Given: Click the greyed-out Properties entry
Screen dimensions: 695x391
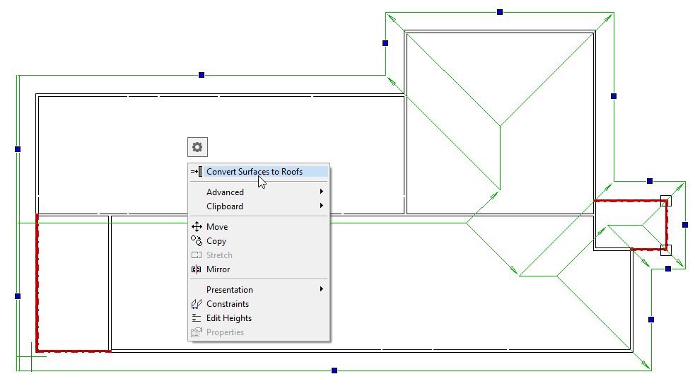Looking at the screenshot, I should tap(225, 332).
